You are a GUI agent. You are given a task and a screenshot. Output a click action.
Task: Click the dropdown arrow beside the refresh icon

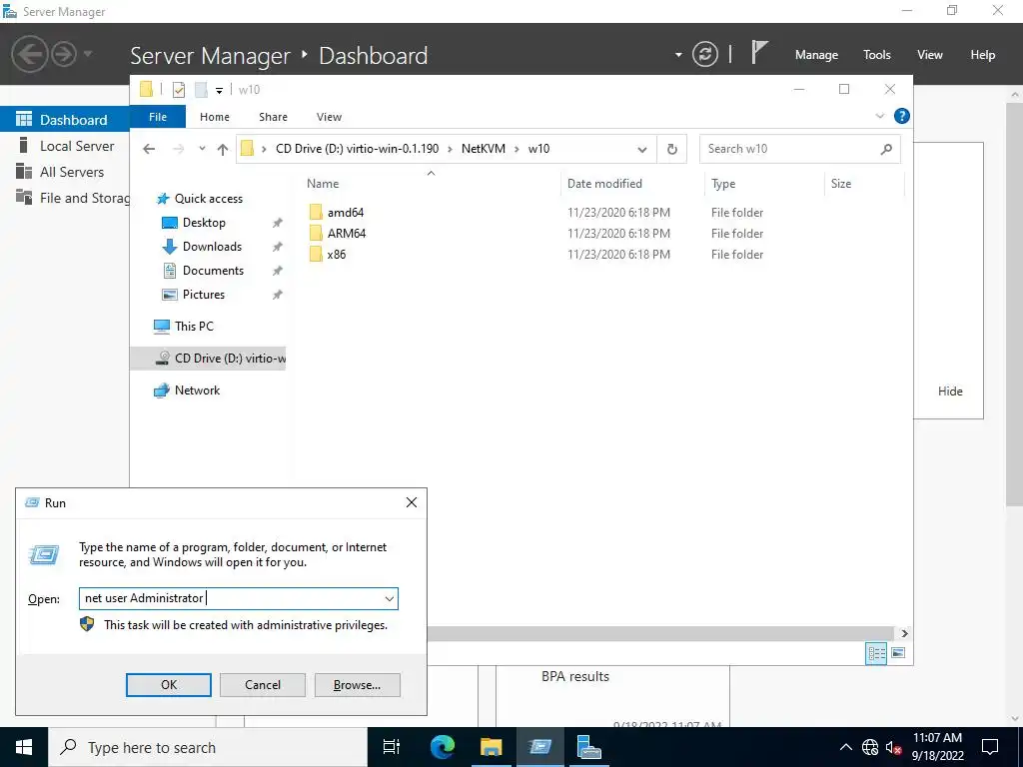pos(678,55)
